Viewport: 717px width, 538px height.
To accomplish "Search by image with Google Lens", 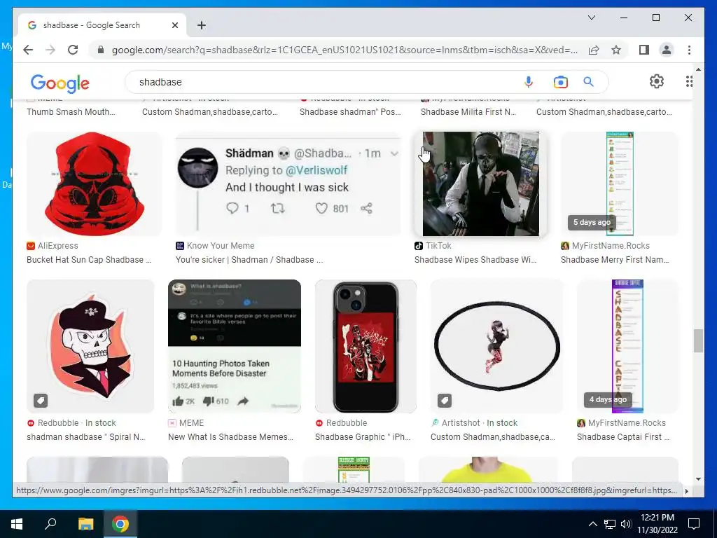I will pyautogui.click(x=561, y=82).
